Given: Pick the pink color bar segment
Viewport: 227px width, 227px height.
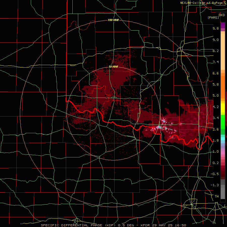Looking at the screenshot, I should 223,153.
